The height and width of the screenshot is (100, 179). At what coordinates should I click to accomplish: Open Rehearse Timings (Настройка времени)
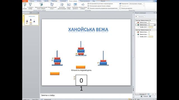click(x=75, y=6)
